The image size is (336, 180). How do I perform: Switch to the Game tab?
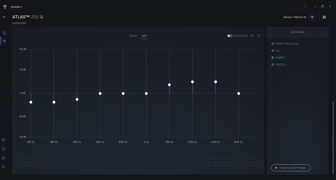click(x=133, y=36)
